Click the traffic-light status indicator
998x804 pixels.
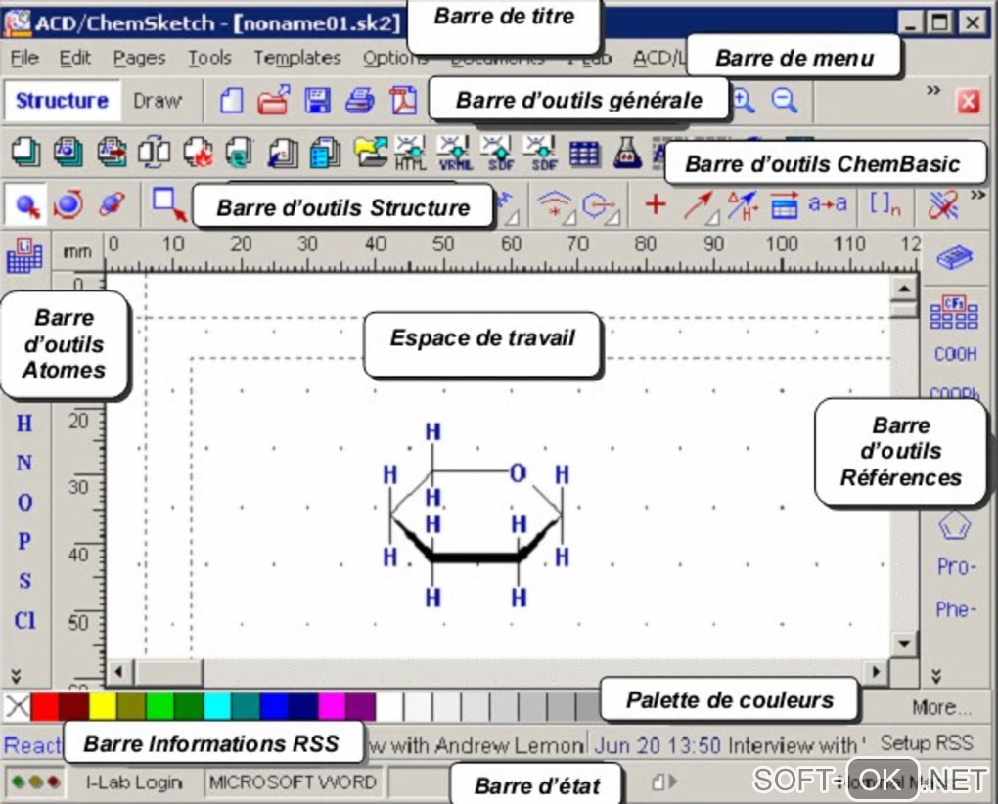pyautogui.click(x=35, y=782)
